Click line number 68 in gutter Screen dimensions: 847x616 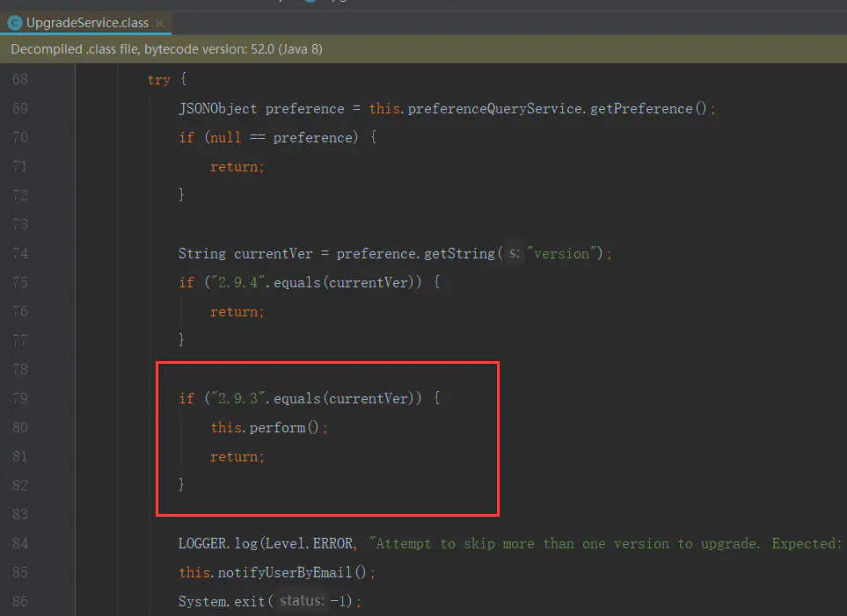tap(19, 79)
